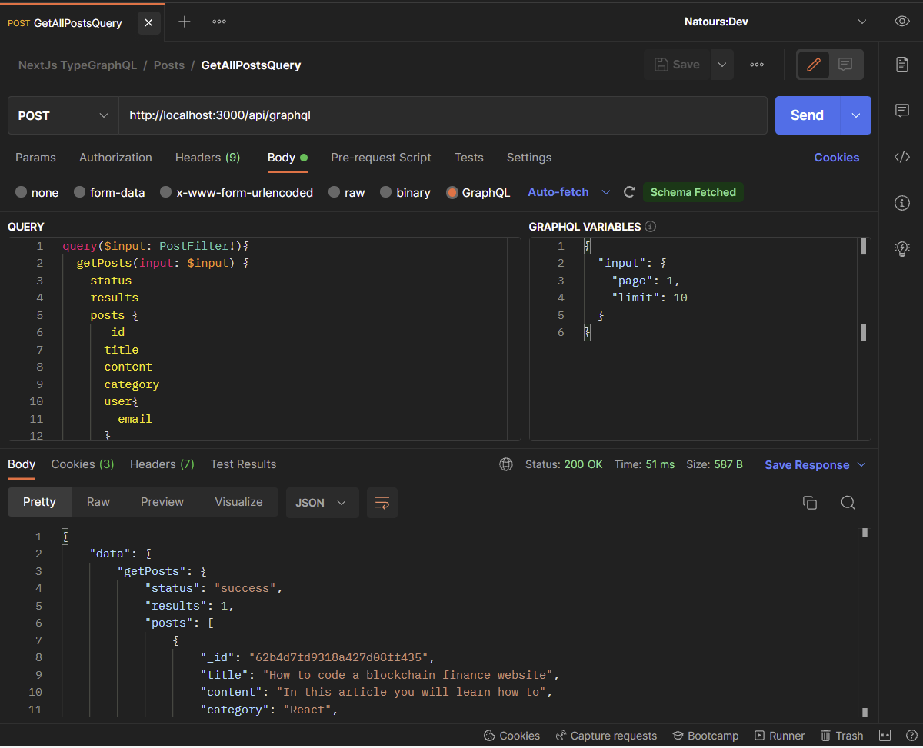Close the GetAllPostsQuery request tab
Image resolution: width=923 pixels, height=748 pixels.
pyautogui.click(x=148, y=22)
